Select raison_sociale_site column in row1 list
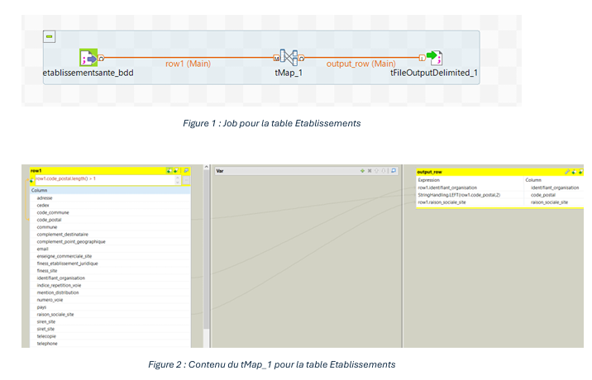The width and height of the screenshot is (592, 380). pyautogui.click(x=56, y=314)
